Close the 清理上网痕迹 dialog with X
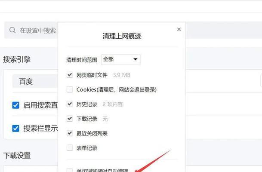This screenshot has height=172, width=262. point(179,29)
